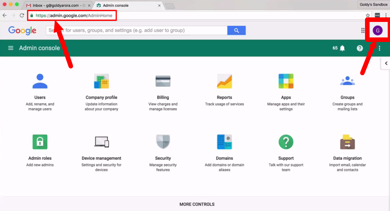This screenshot has width=390, height=211.
Task: Open the Reports chart icon
Action: click(225, 81)
